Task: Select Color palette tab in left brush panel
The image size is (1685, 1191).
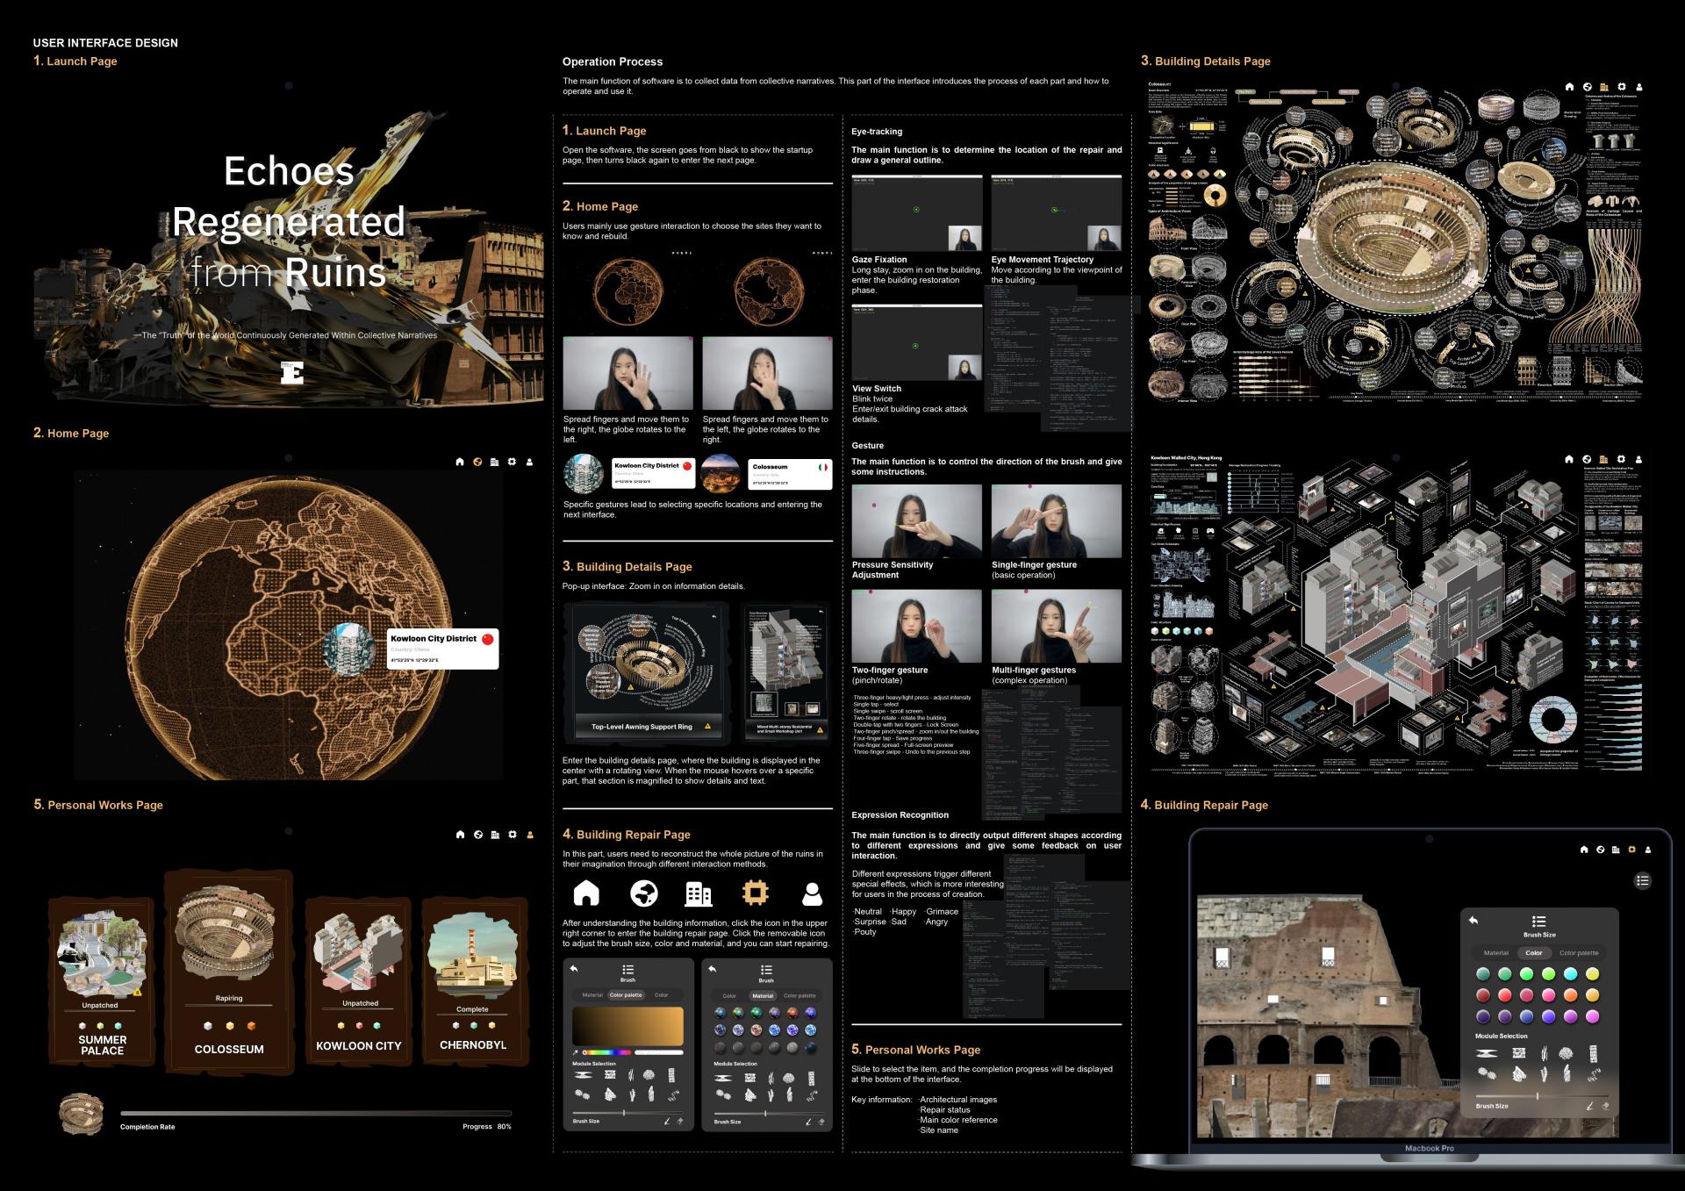Action: click(626, 995)
